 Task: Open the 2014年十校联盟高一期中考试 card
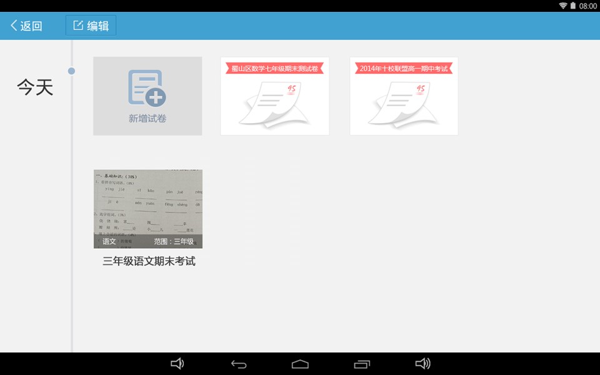click(404, 96)
